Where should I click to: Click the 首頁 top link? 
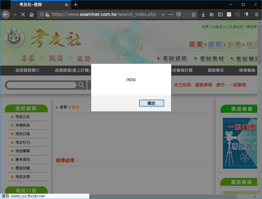click(x=205, y=27)
